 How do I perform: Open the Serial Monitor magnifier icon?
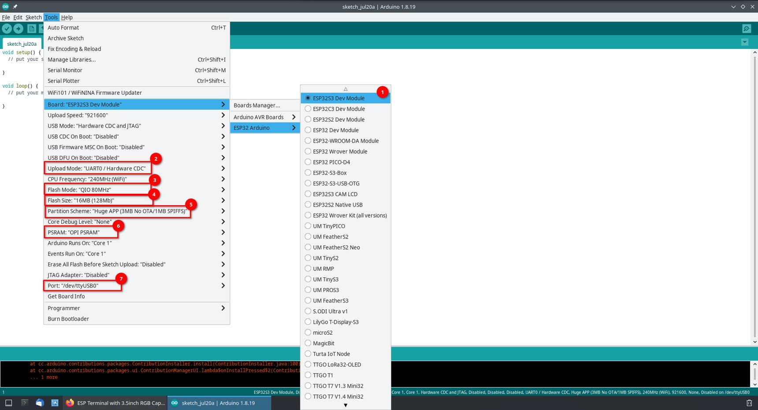click(747, 29)
